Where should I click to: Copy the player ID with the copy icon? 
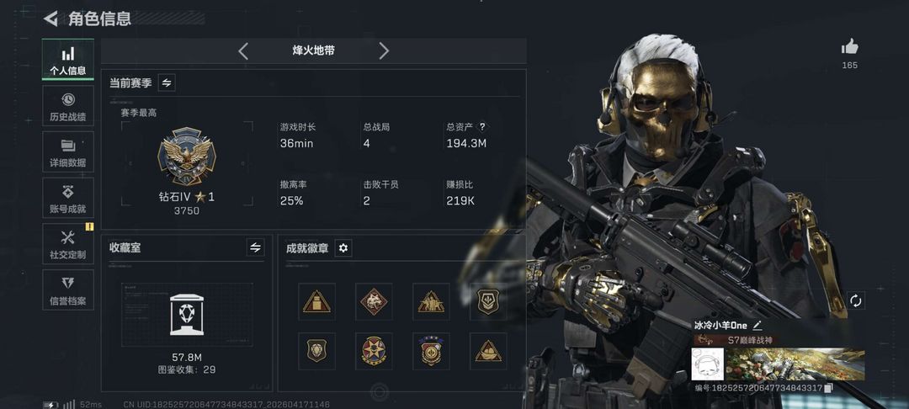(829, 388)
